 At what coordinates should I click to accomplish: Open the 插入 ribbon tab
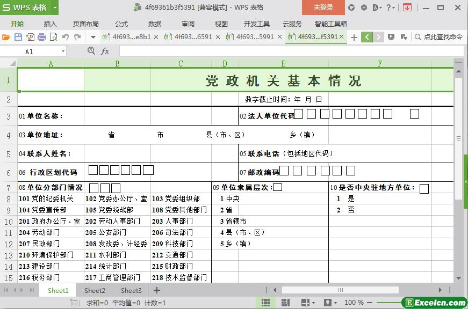[x=50, y=24]
